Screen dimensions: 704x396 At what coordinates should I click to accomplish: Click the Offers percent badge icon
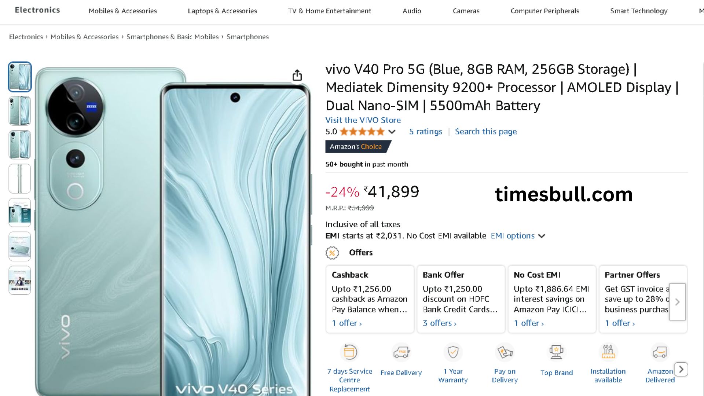coord(332,253)
